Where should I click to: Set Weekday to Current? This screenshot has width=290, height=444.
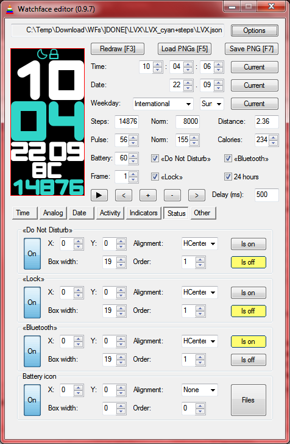pos(254,104)
